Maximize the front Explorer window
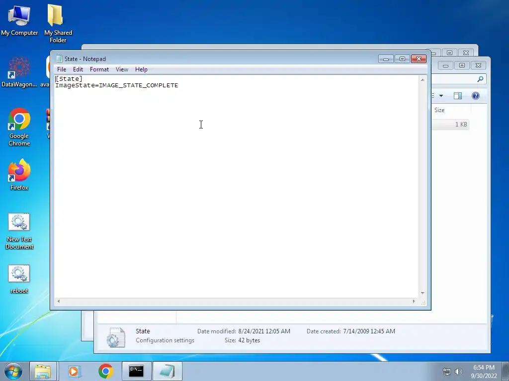Screen dimensions: 509x381 pos(462,65)
